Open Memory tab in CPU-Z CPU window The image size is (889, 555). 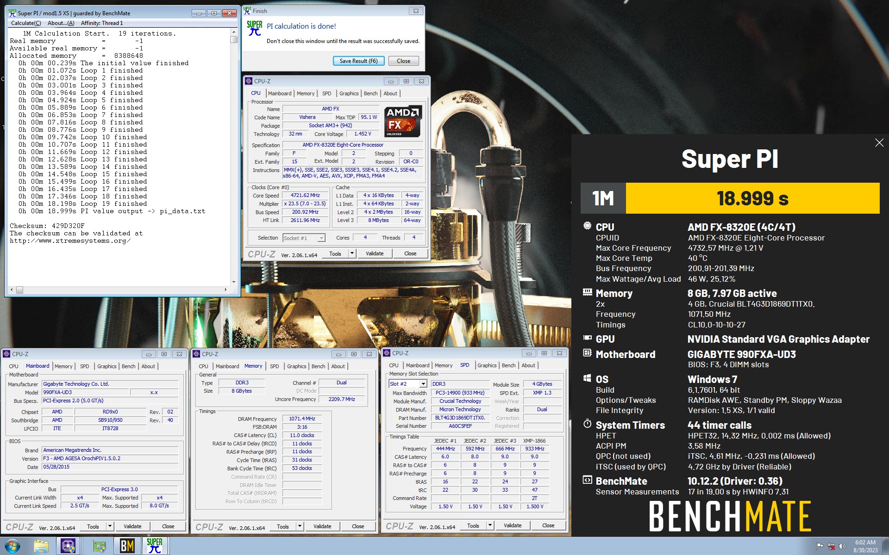tap(306, 93)
